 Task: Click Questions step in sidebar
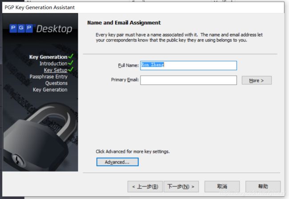click(56, 83)
